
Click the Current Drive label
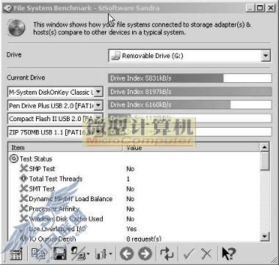tap(26, 78)
